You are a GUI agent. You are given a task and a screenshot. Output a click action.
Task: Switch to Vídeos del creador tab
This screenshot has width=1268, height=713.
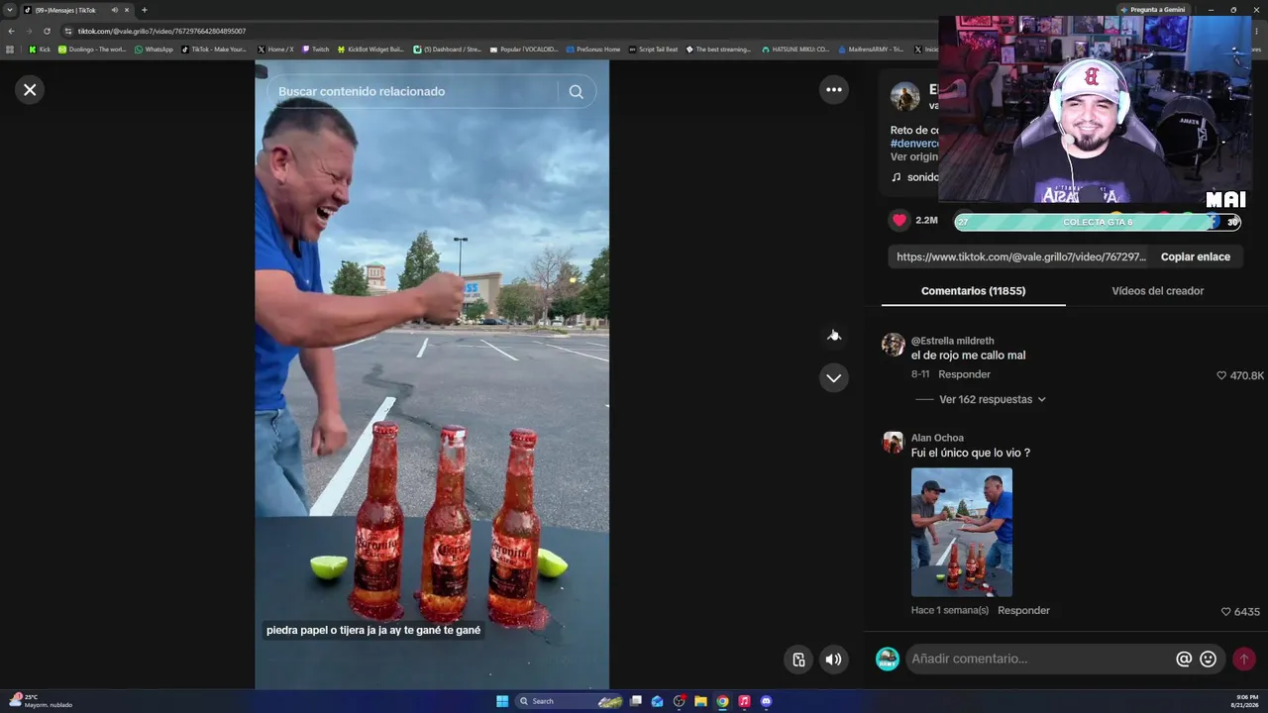coord(1157,291)
